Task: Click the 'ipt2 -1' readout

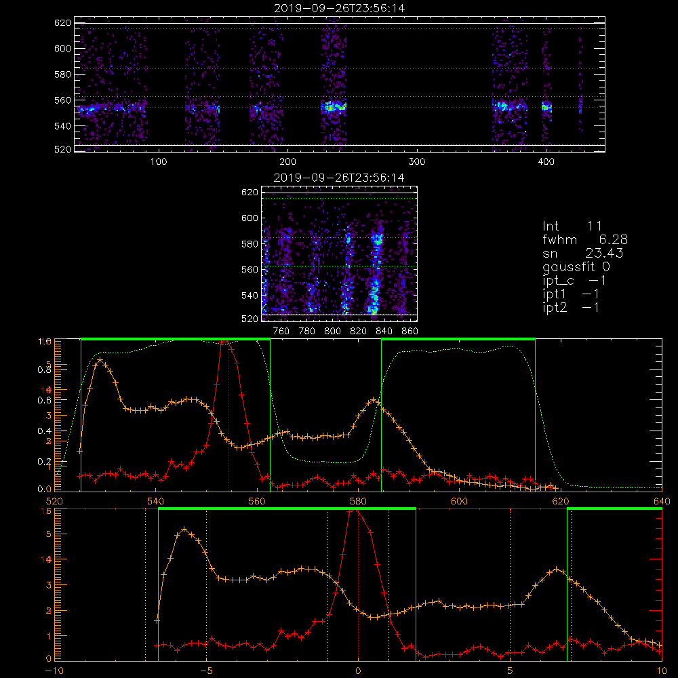Action: point(571,307)
